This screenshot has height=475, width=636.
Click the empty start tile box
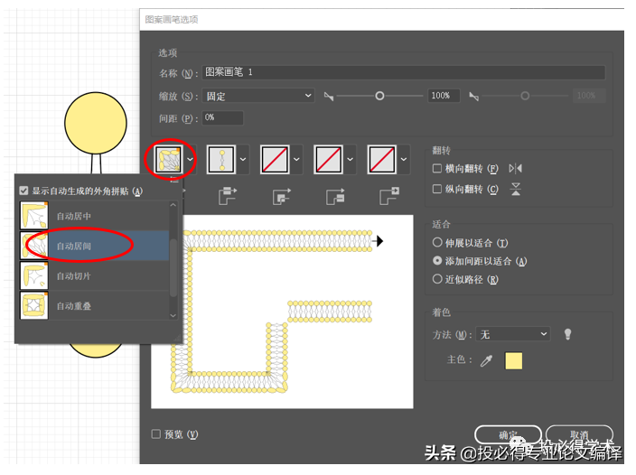click(329, 160)
